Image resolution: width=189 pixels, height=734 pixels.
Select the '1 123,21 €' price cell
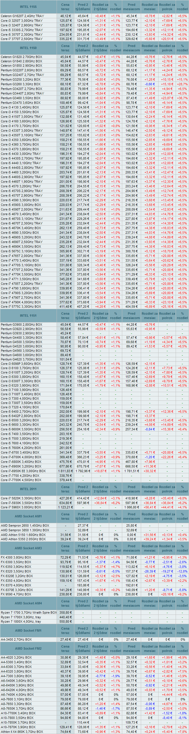coord(65,507)
